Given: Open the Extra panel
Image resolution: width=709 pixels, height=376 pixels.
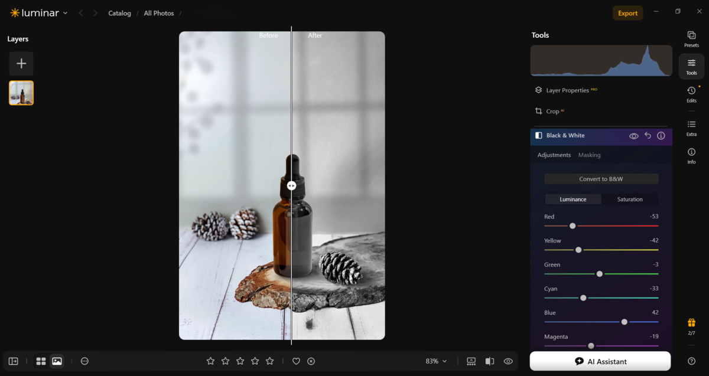Looking at the screenshot, I should pyautogui.click(x=691, y=128).
